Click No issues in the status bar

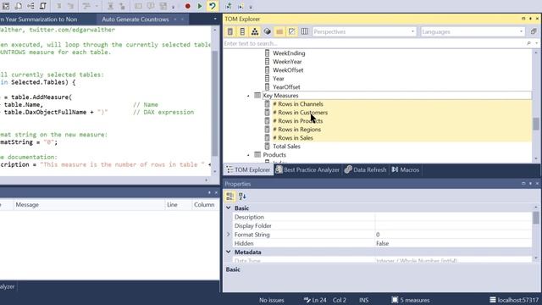click(272, 300)
